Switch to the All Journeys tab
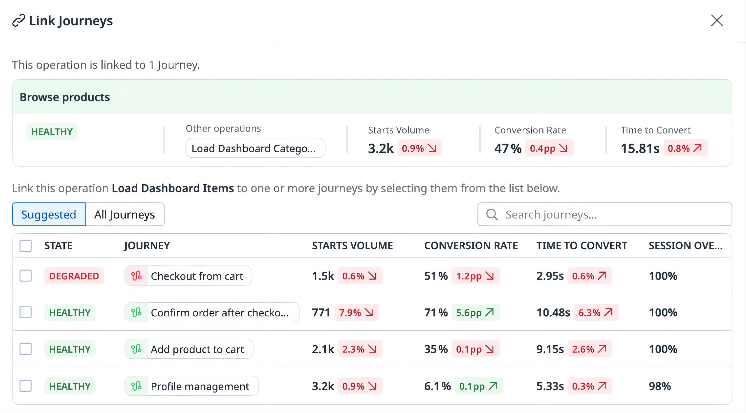746x413 pixels. [x=125, y=214]
